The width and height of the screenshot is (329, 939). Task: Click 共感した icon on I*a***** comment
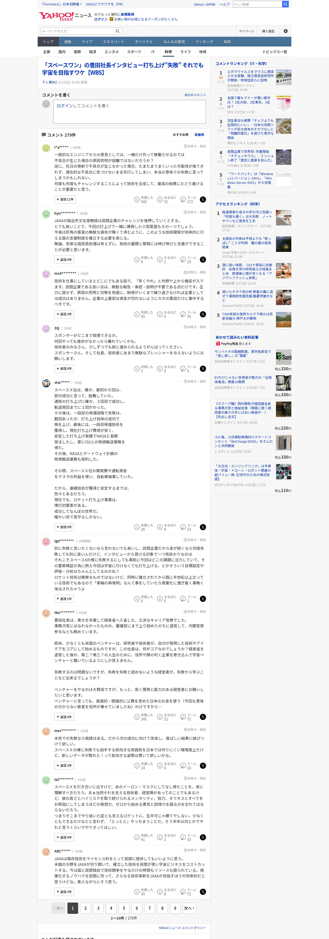click(137, 200)
